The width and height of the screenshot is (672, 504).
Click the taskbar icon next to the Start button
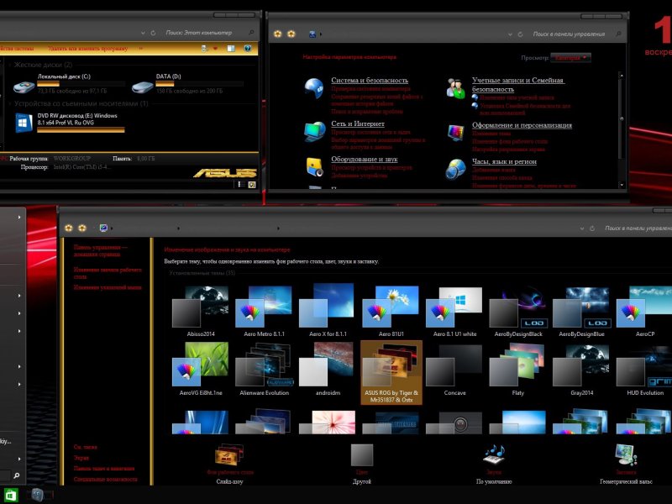pyautogui.click(x=38, y=495)
